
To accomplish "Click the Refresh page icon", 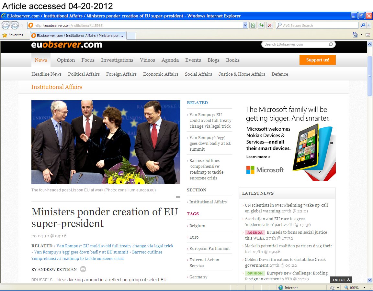I will [x=261, y=25].
